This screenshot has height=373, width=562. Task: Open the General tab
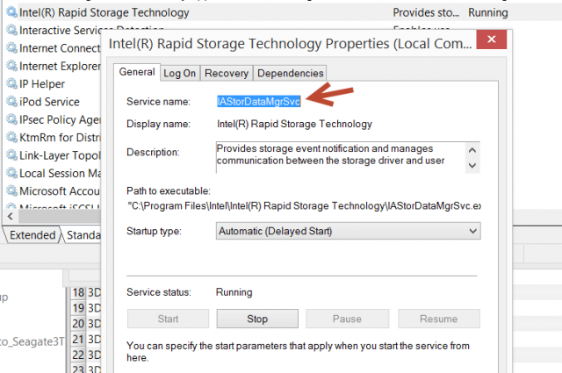click(x=137, y=72)
